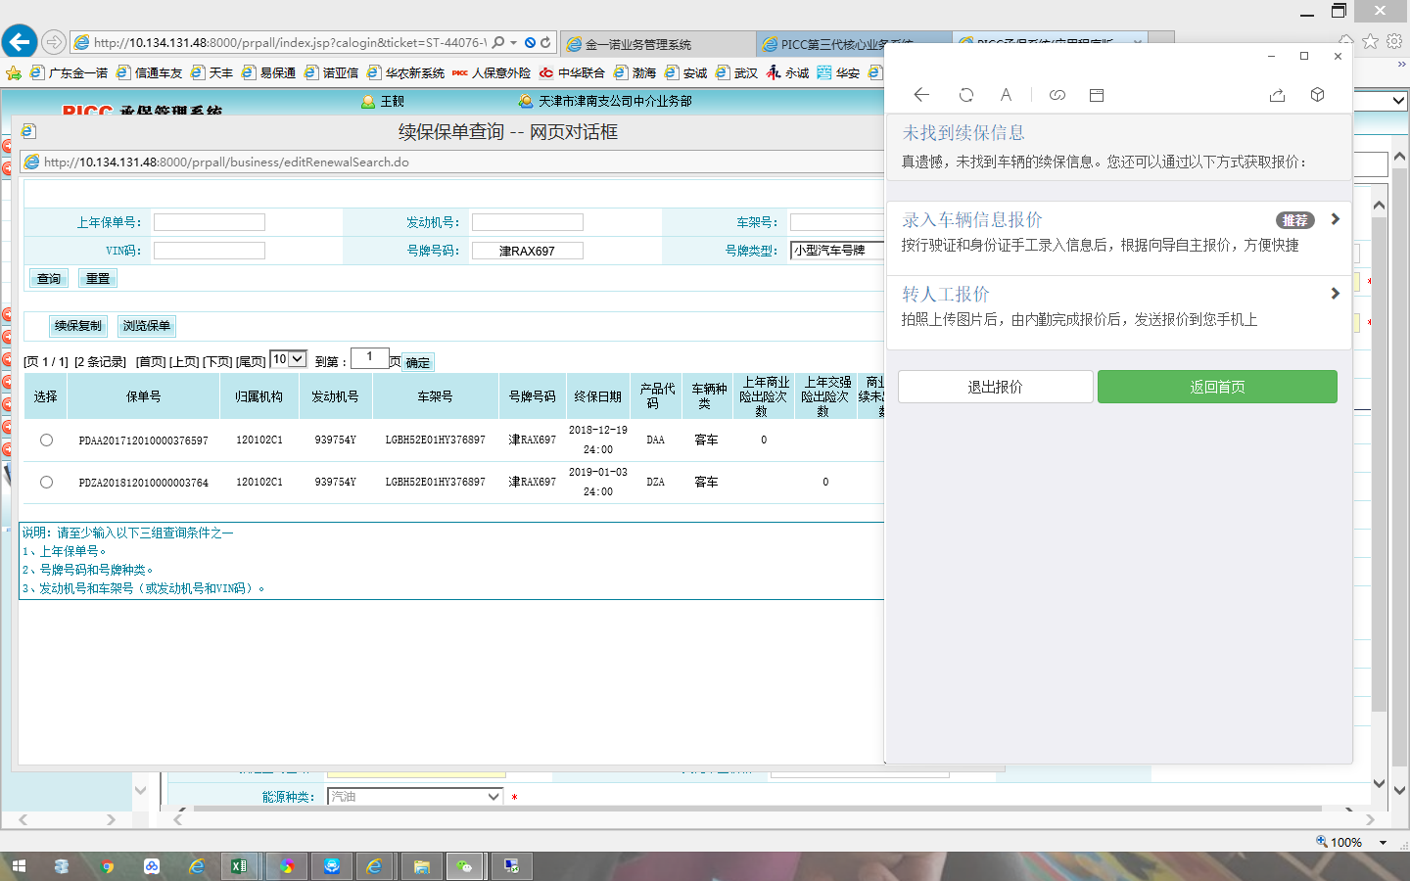Screen dimensions: 1410x881
Task: Click the link icon in the panel toolbar
Action: [x=1057, y=95]
